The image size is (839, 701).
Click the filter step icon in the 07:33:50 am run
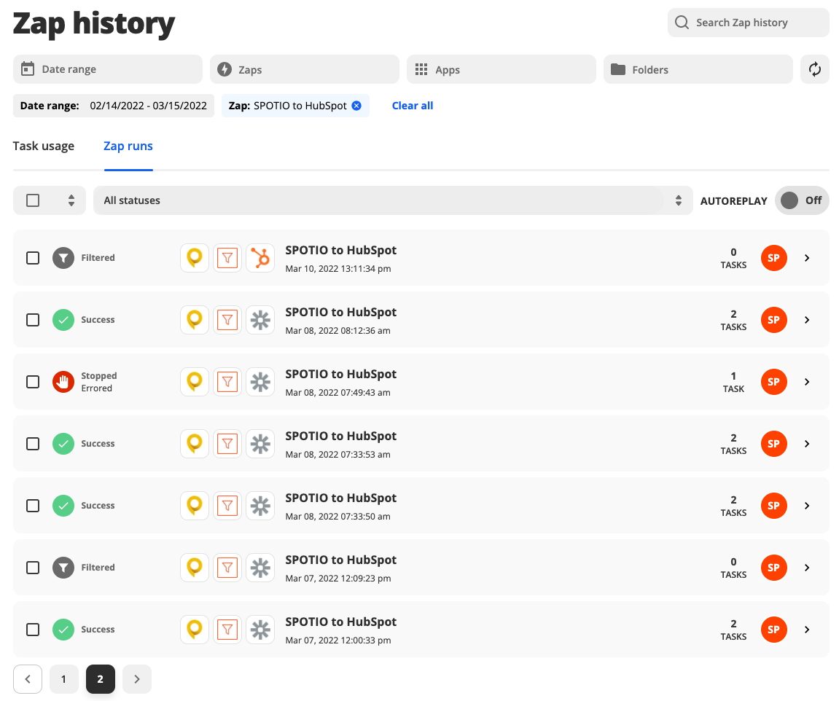[x=227, y=506]
